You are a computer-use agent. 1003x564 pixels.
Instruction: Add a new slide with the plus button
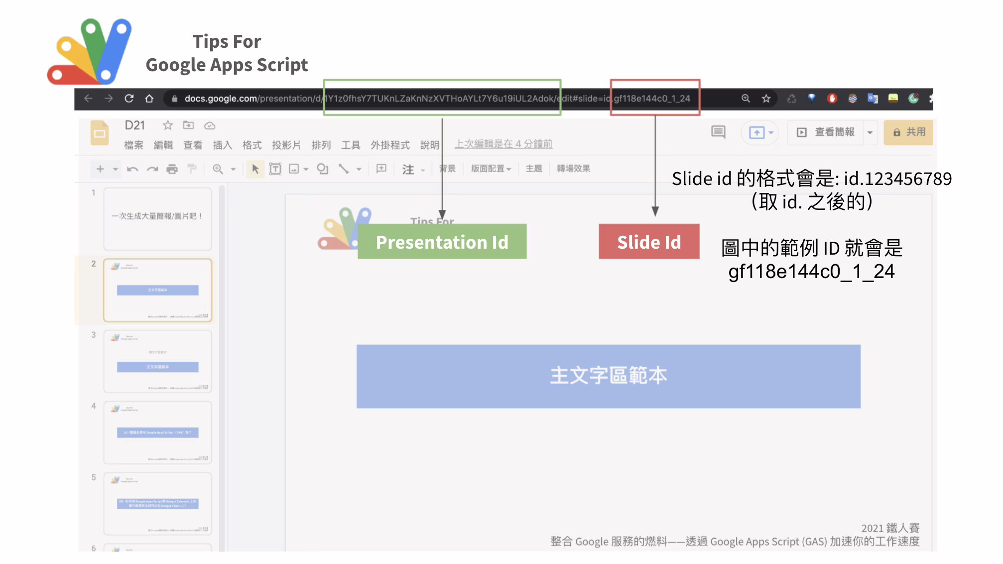coord(100,169)
